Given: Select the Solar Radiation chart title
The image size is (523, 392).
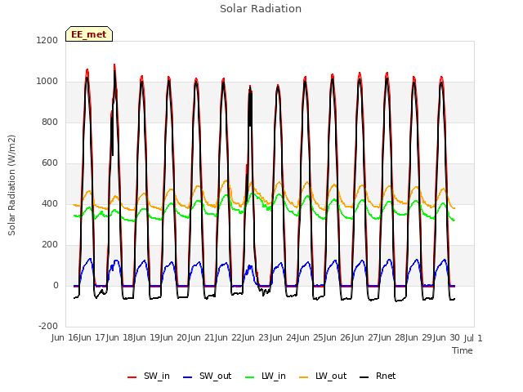Looking at the screenshot, I should click(261, 9).
